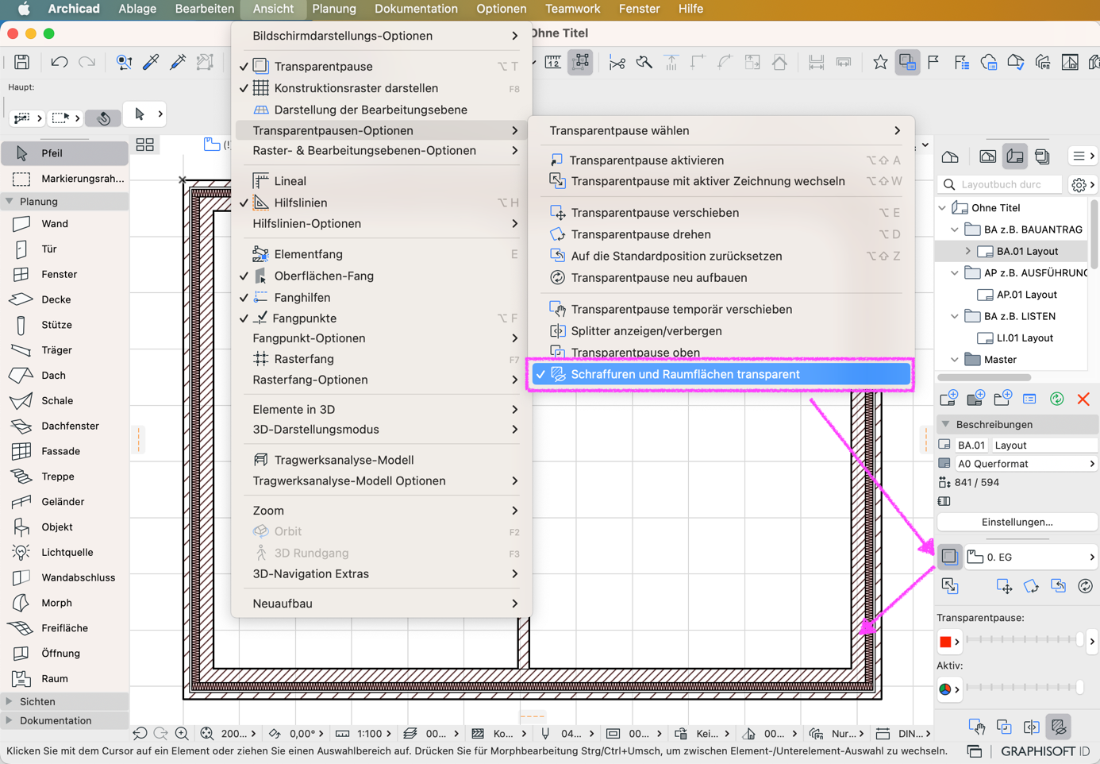Viewport: 1100px width, 764px height.
Task: Click the favorites star toolbar icon
Action: click(880, 62)
